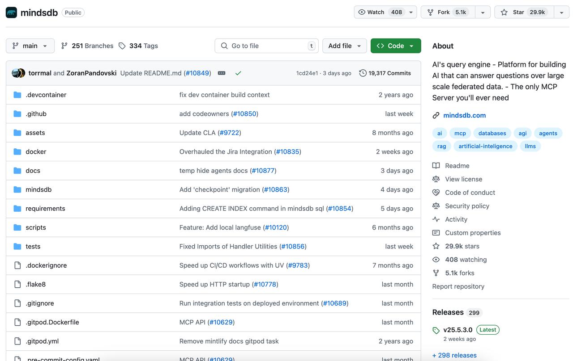Click the Go to file search field
Image resolution: width=573 pixels, height=361 pixels.
coord(267,46)
